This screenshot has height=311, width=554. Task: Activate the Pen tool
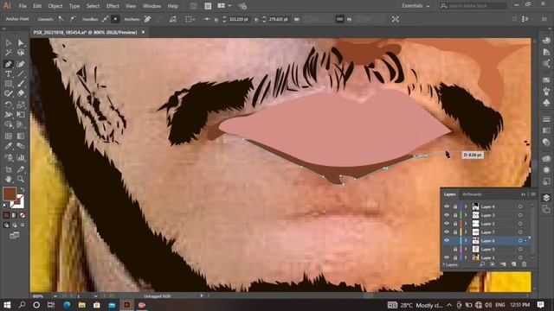tap(9, 64)
